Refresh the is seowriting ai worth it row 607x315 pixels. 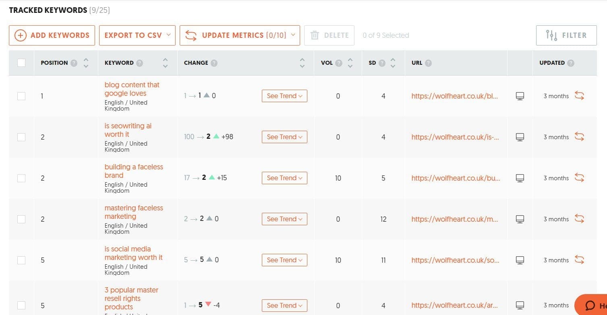click(x=579, y=137)
